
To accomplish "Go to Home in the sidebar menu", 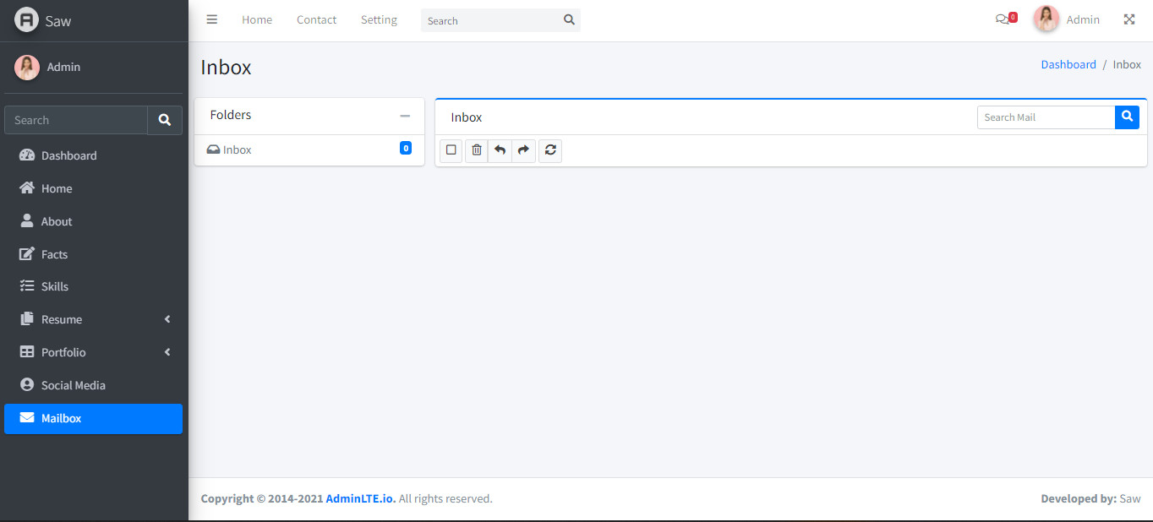I will tap(93, 188).
